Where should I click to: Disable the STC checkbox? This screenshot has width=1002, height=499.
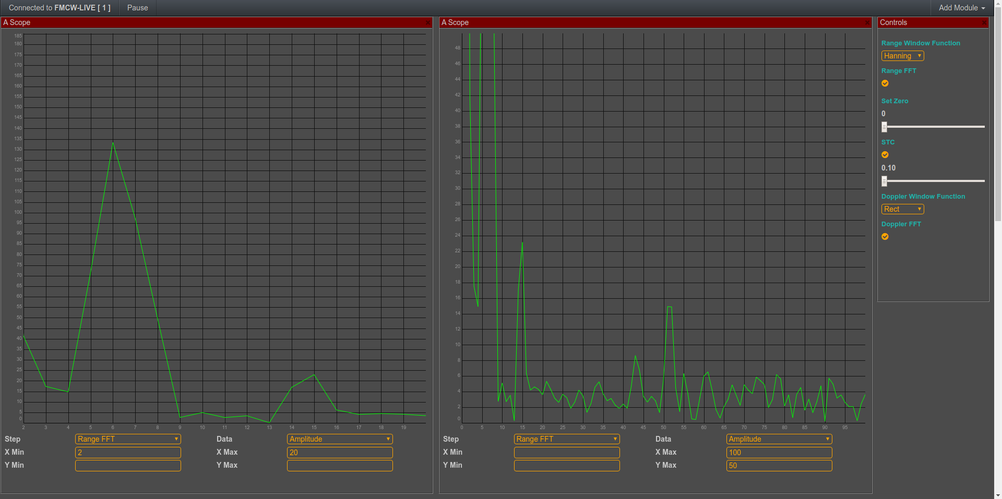(885, 155)
